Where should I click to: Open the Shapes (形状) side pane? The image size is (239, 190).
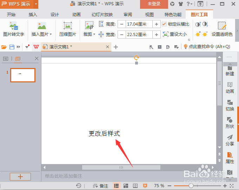(x=230, y=123)
